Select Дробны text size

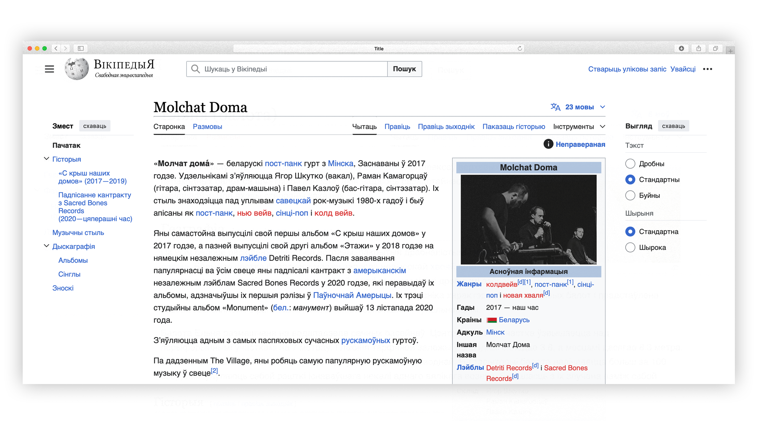click(630, 164)
